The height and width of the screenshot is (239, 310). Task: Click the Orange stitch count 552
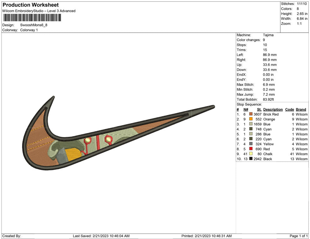point(258,119)
